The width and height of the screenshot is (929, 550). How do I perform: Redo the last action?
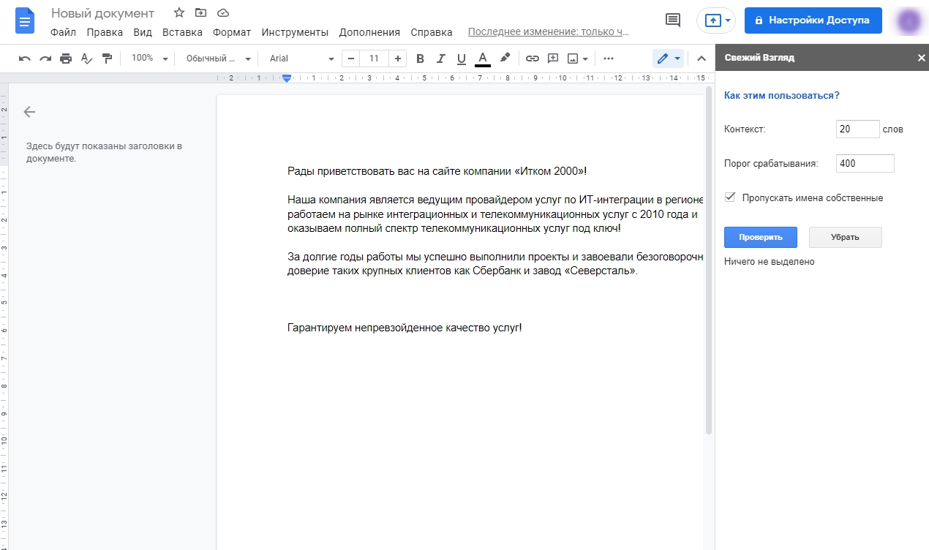click(x=45, y=59)
